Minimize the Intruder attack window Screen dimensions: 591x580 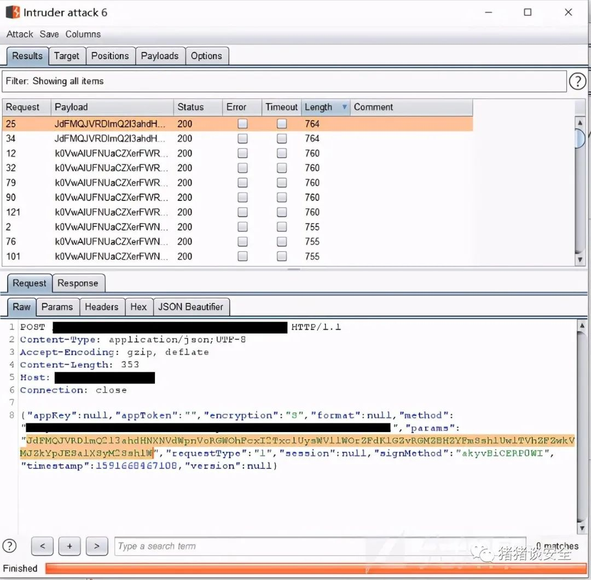tap(489, 12)
